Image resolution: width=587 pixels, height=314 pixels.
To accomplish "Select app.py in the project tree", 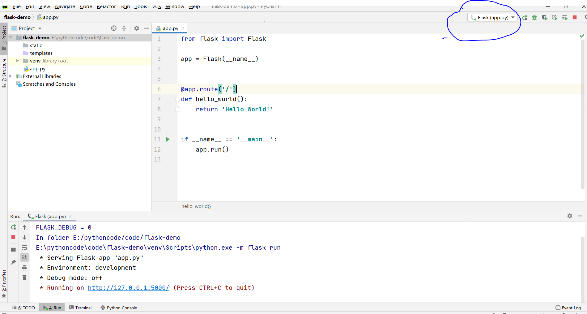I will click(35, 69).
